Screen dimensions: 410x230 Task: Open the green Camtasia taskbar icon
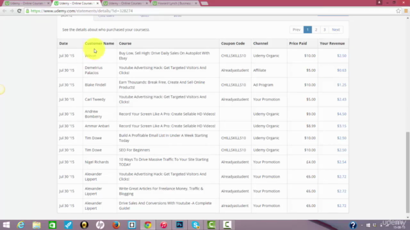point(211,225)
